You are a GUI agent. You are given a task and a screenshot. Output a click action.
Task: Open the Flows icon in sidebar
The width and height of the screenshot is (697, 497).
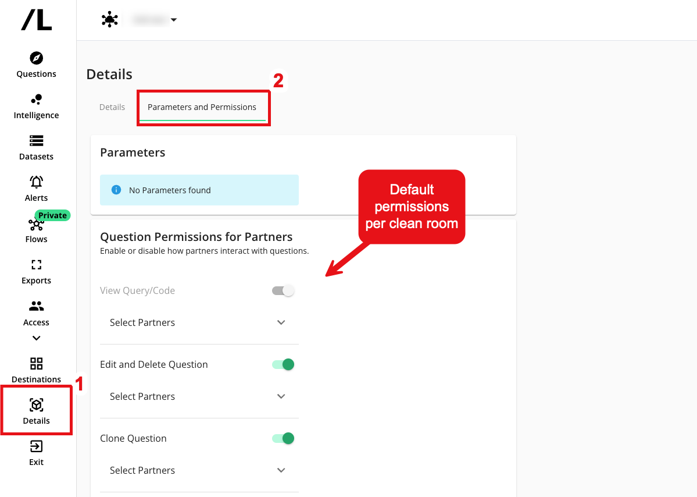[36, 225]
